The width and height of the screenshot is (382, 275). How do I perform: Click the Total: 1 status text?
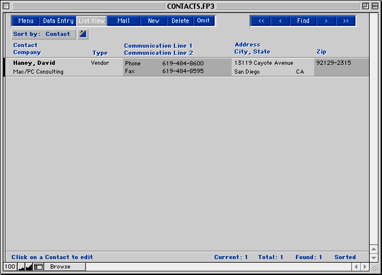[271, 257]
